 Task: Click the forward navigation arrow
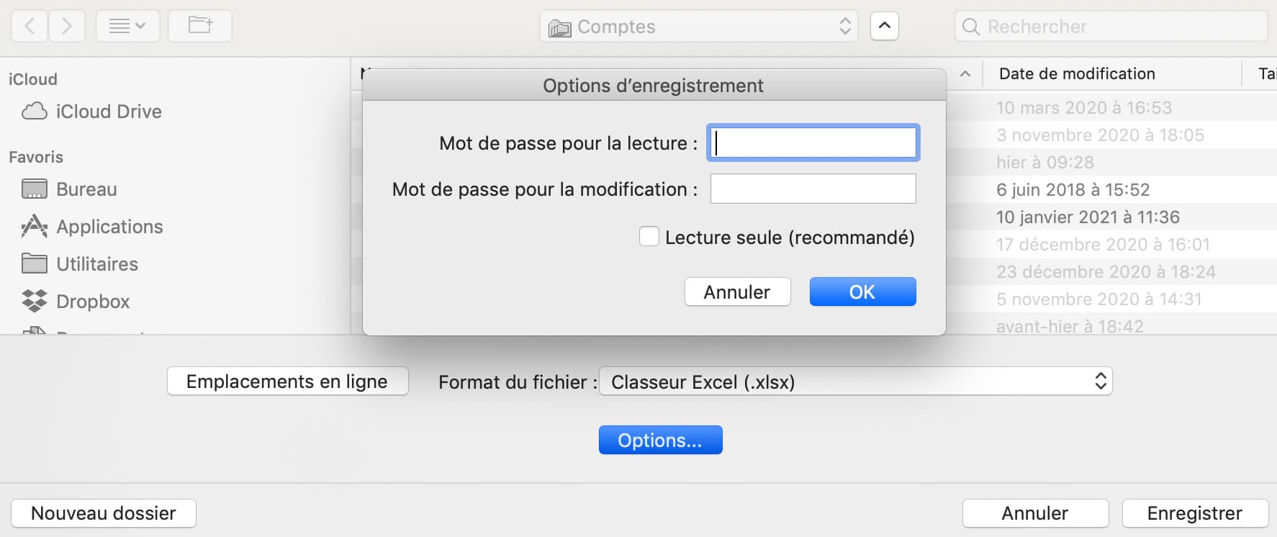click(x=67, y=27)
